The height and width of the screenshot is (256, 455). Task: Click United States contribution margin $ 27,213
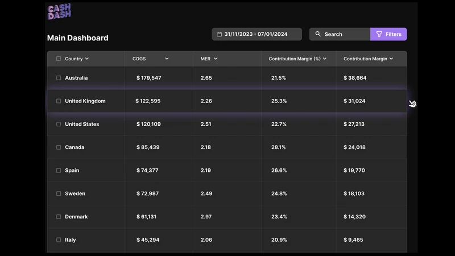pyautogui.click(x=354, y=124)
